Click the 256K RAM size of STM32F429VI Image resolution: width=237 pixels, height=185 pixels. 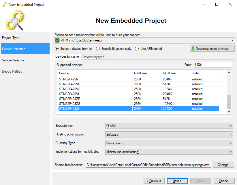point(138,94)
